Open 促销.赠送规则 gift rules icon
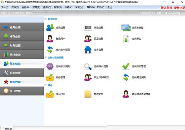 coord(126,77)
